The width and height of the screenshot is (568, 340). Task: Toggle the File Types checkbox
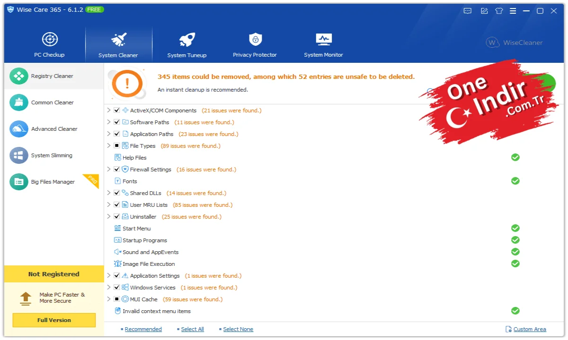tap(117, 146)
